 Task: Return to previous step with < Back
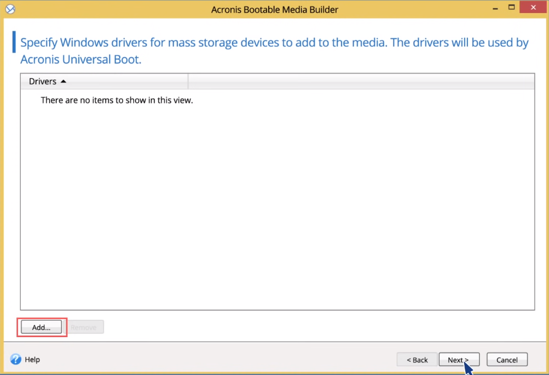click(x=417, y=360)
